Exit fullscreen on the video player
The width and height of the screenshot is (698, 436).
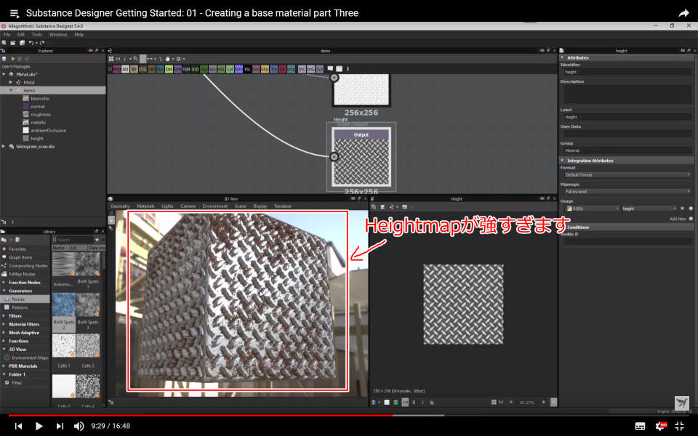click(x=679, y=426)
